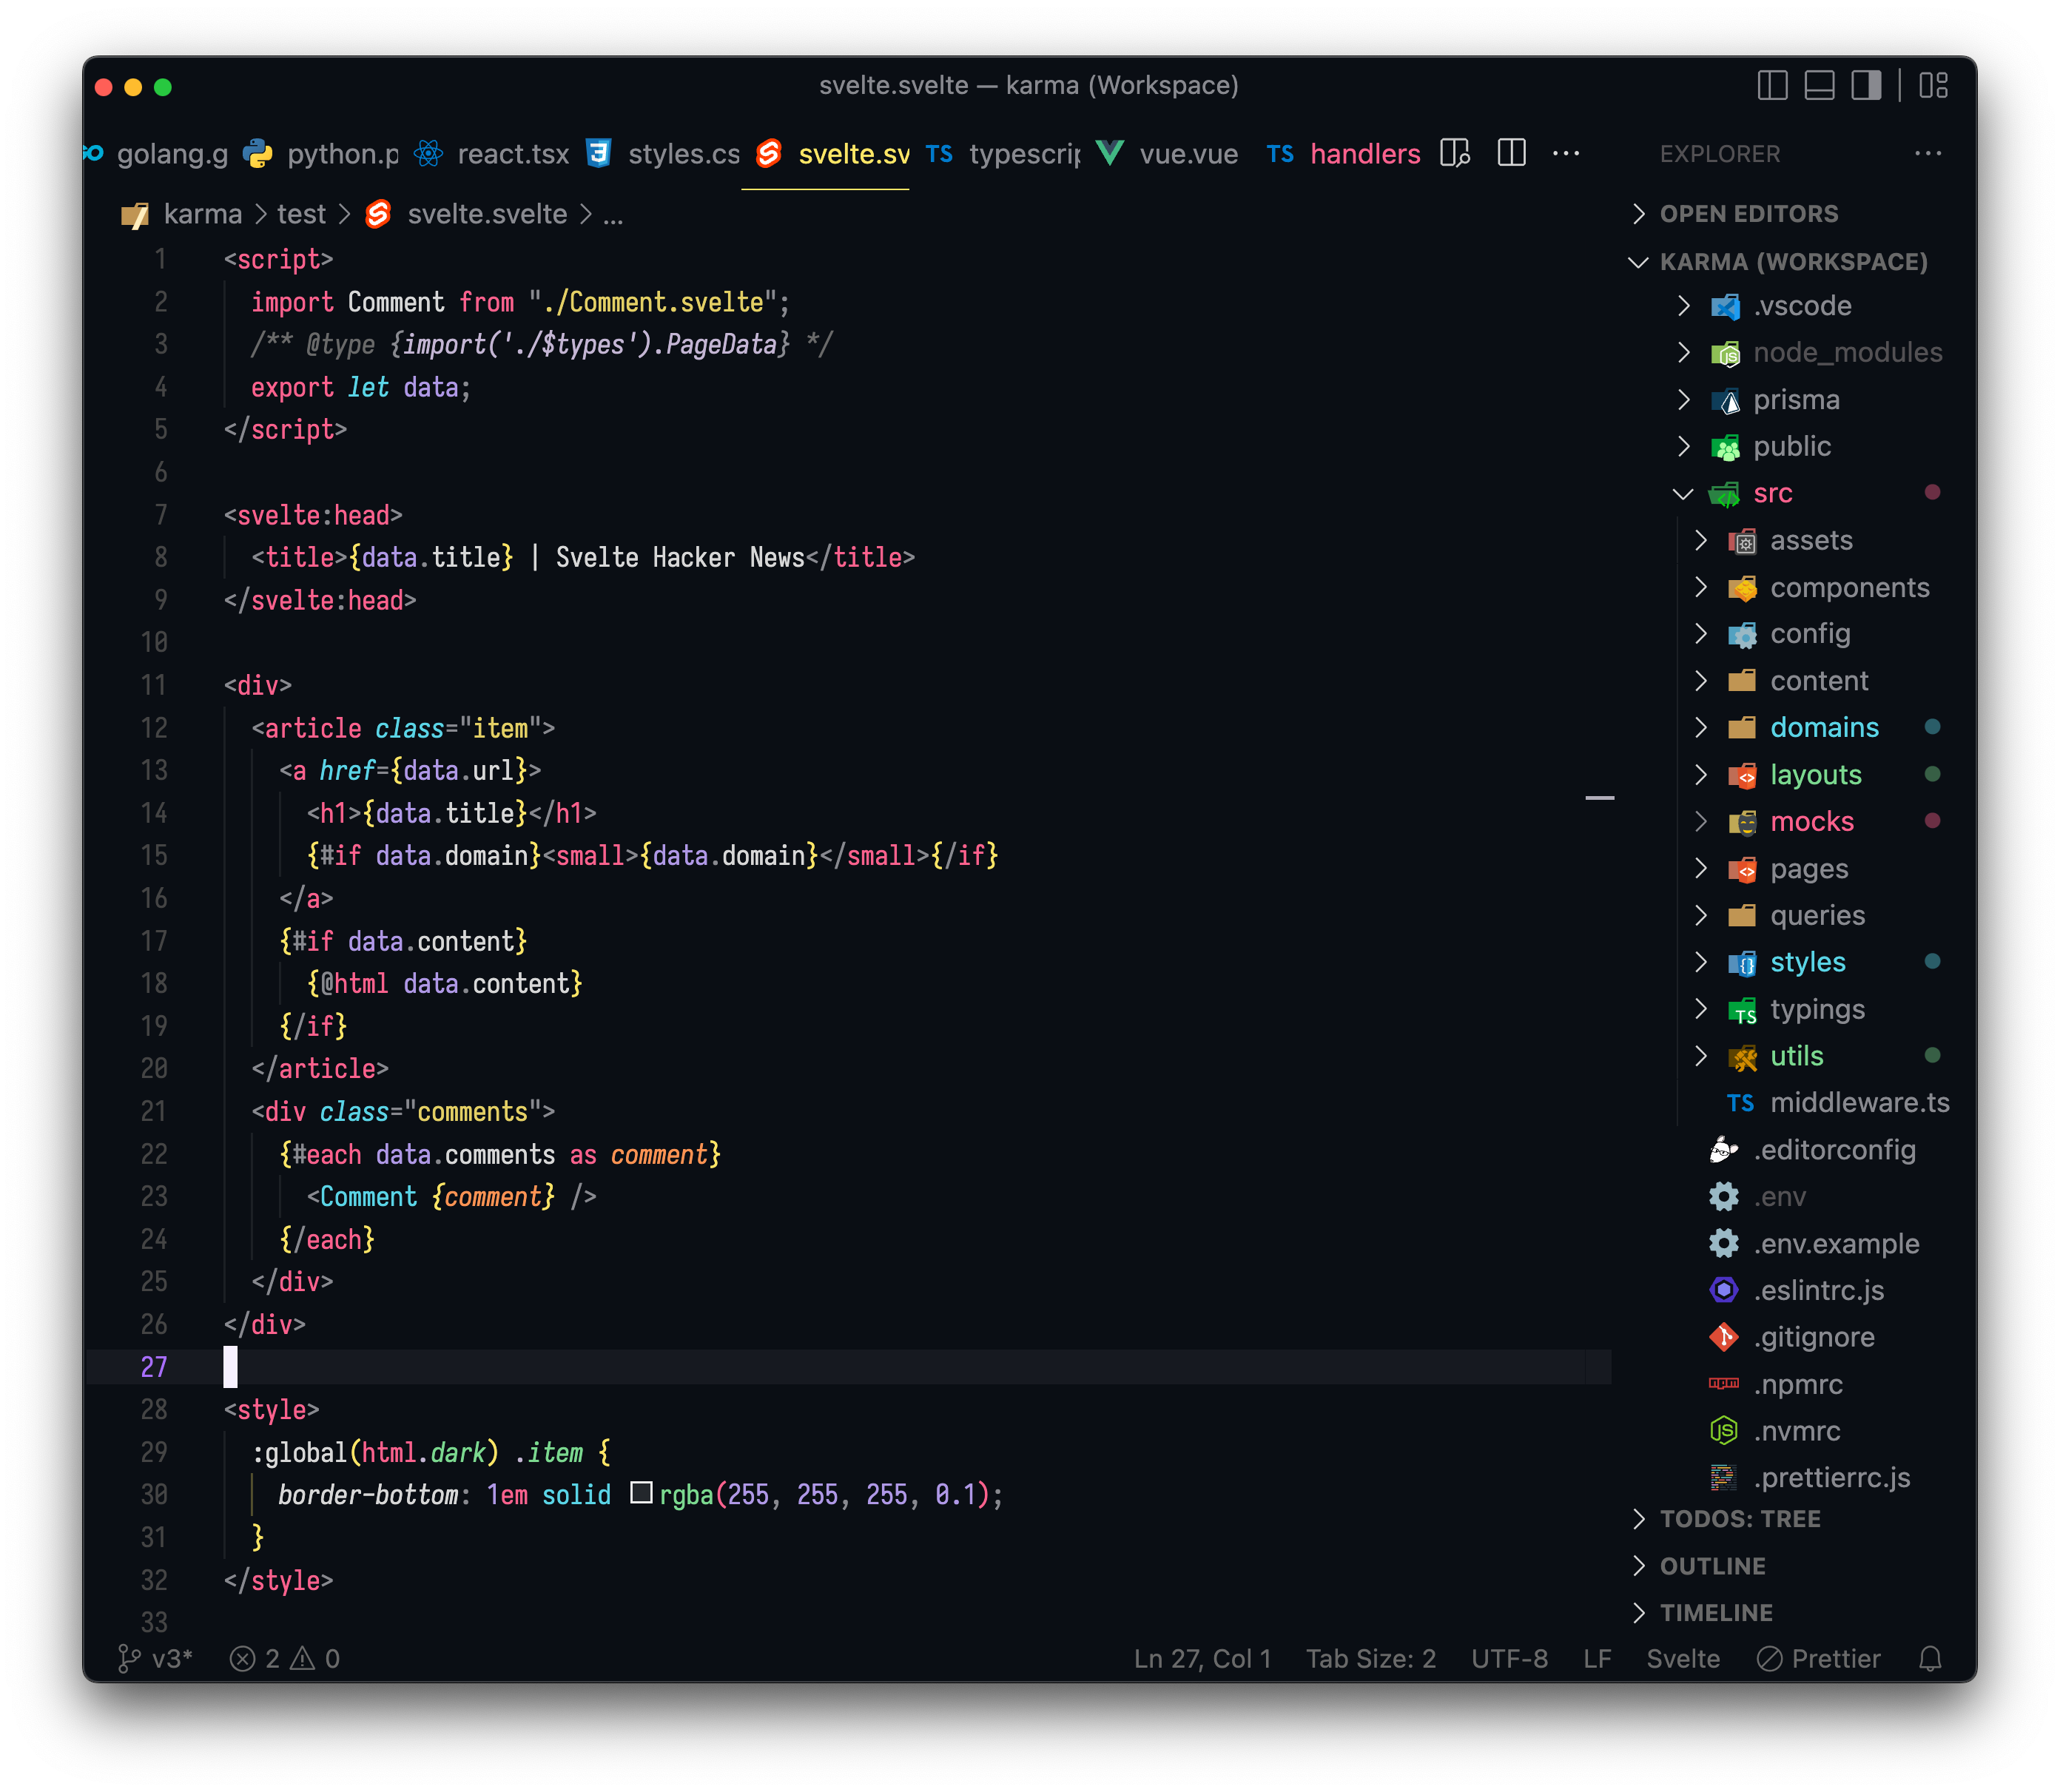Click the notifications bell in the status bar

point(1930,1658)
